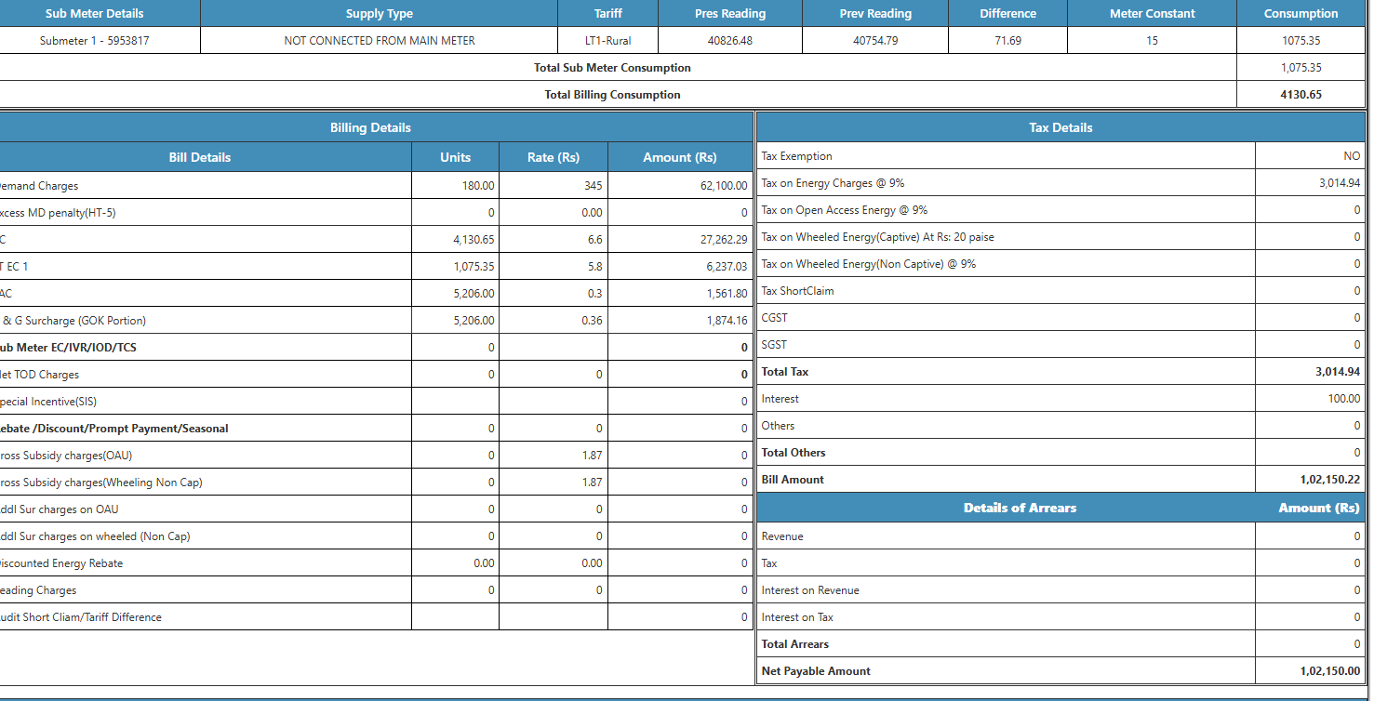This screenshot has width=1374, height=701.
Task: Select the Details of Arrears header
Action: [1020, 508]
